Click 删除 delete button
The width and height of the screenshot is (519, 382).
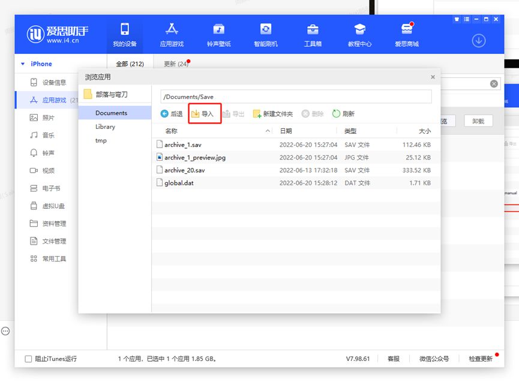[x=313, y=114]
